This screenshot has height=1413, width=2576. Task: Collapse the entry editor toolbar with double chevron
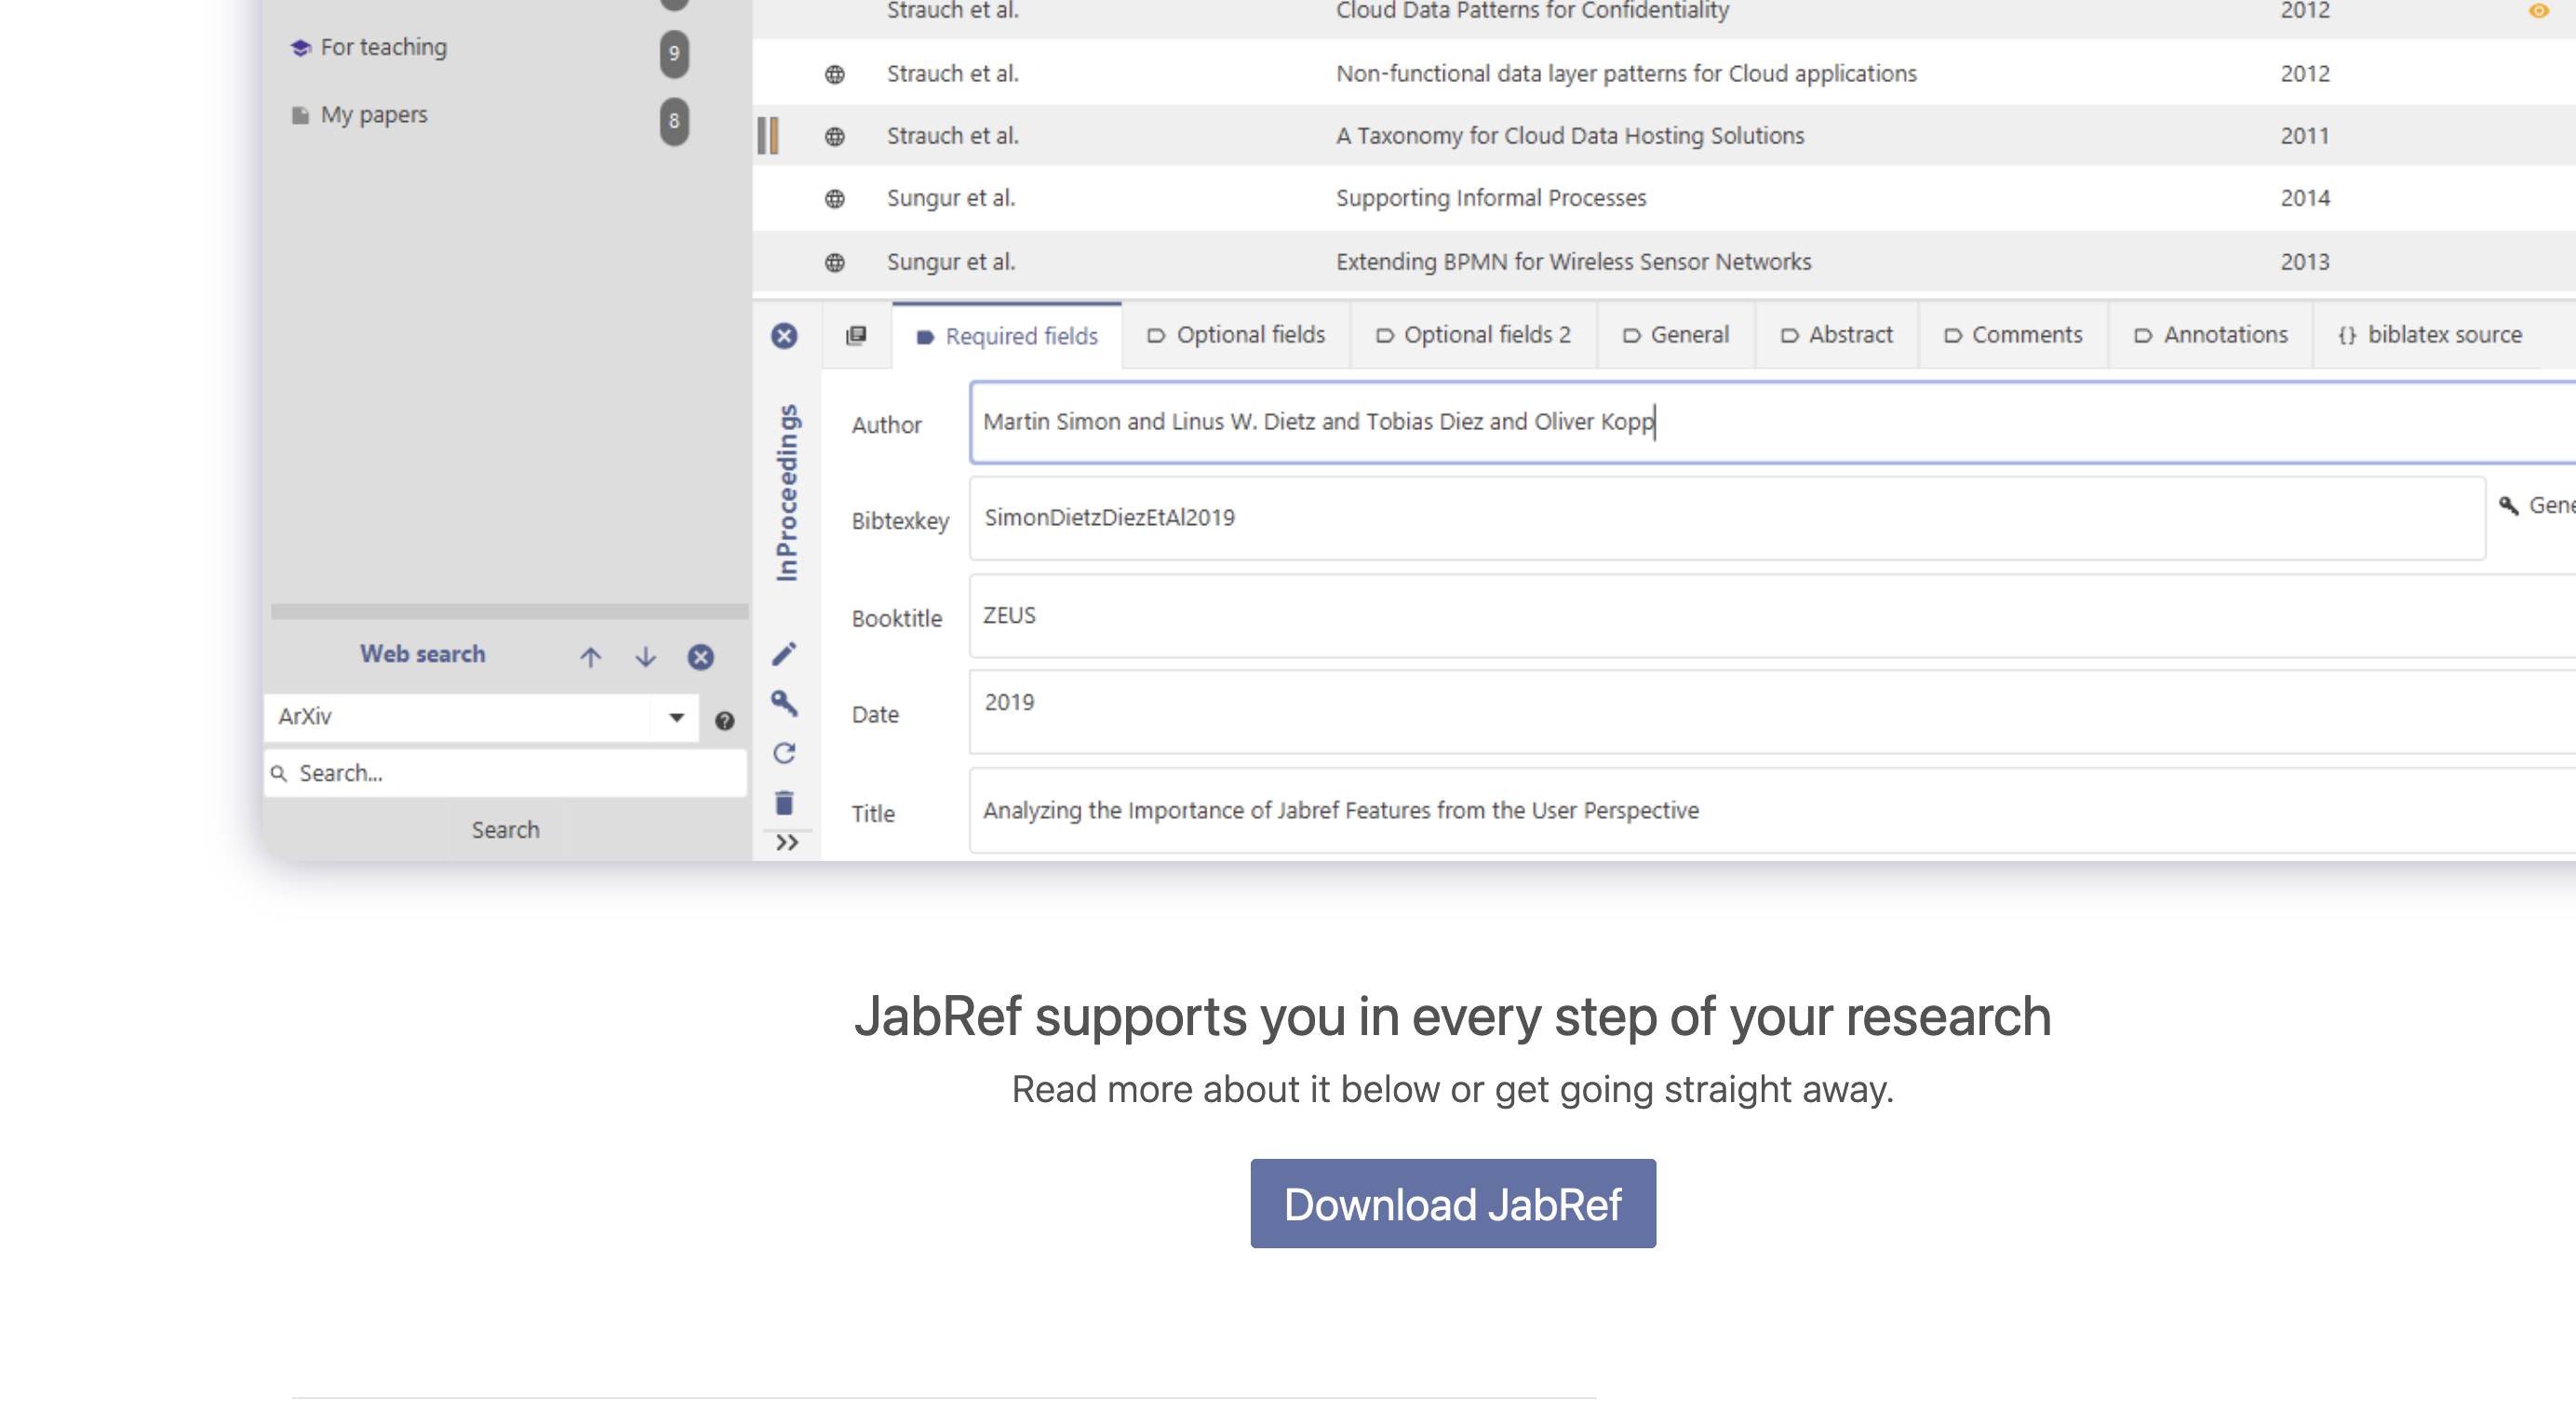[786, 842]
